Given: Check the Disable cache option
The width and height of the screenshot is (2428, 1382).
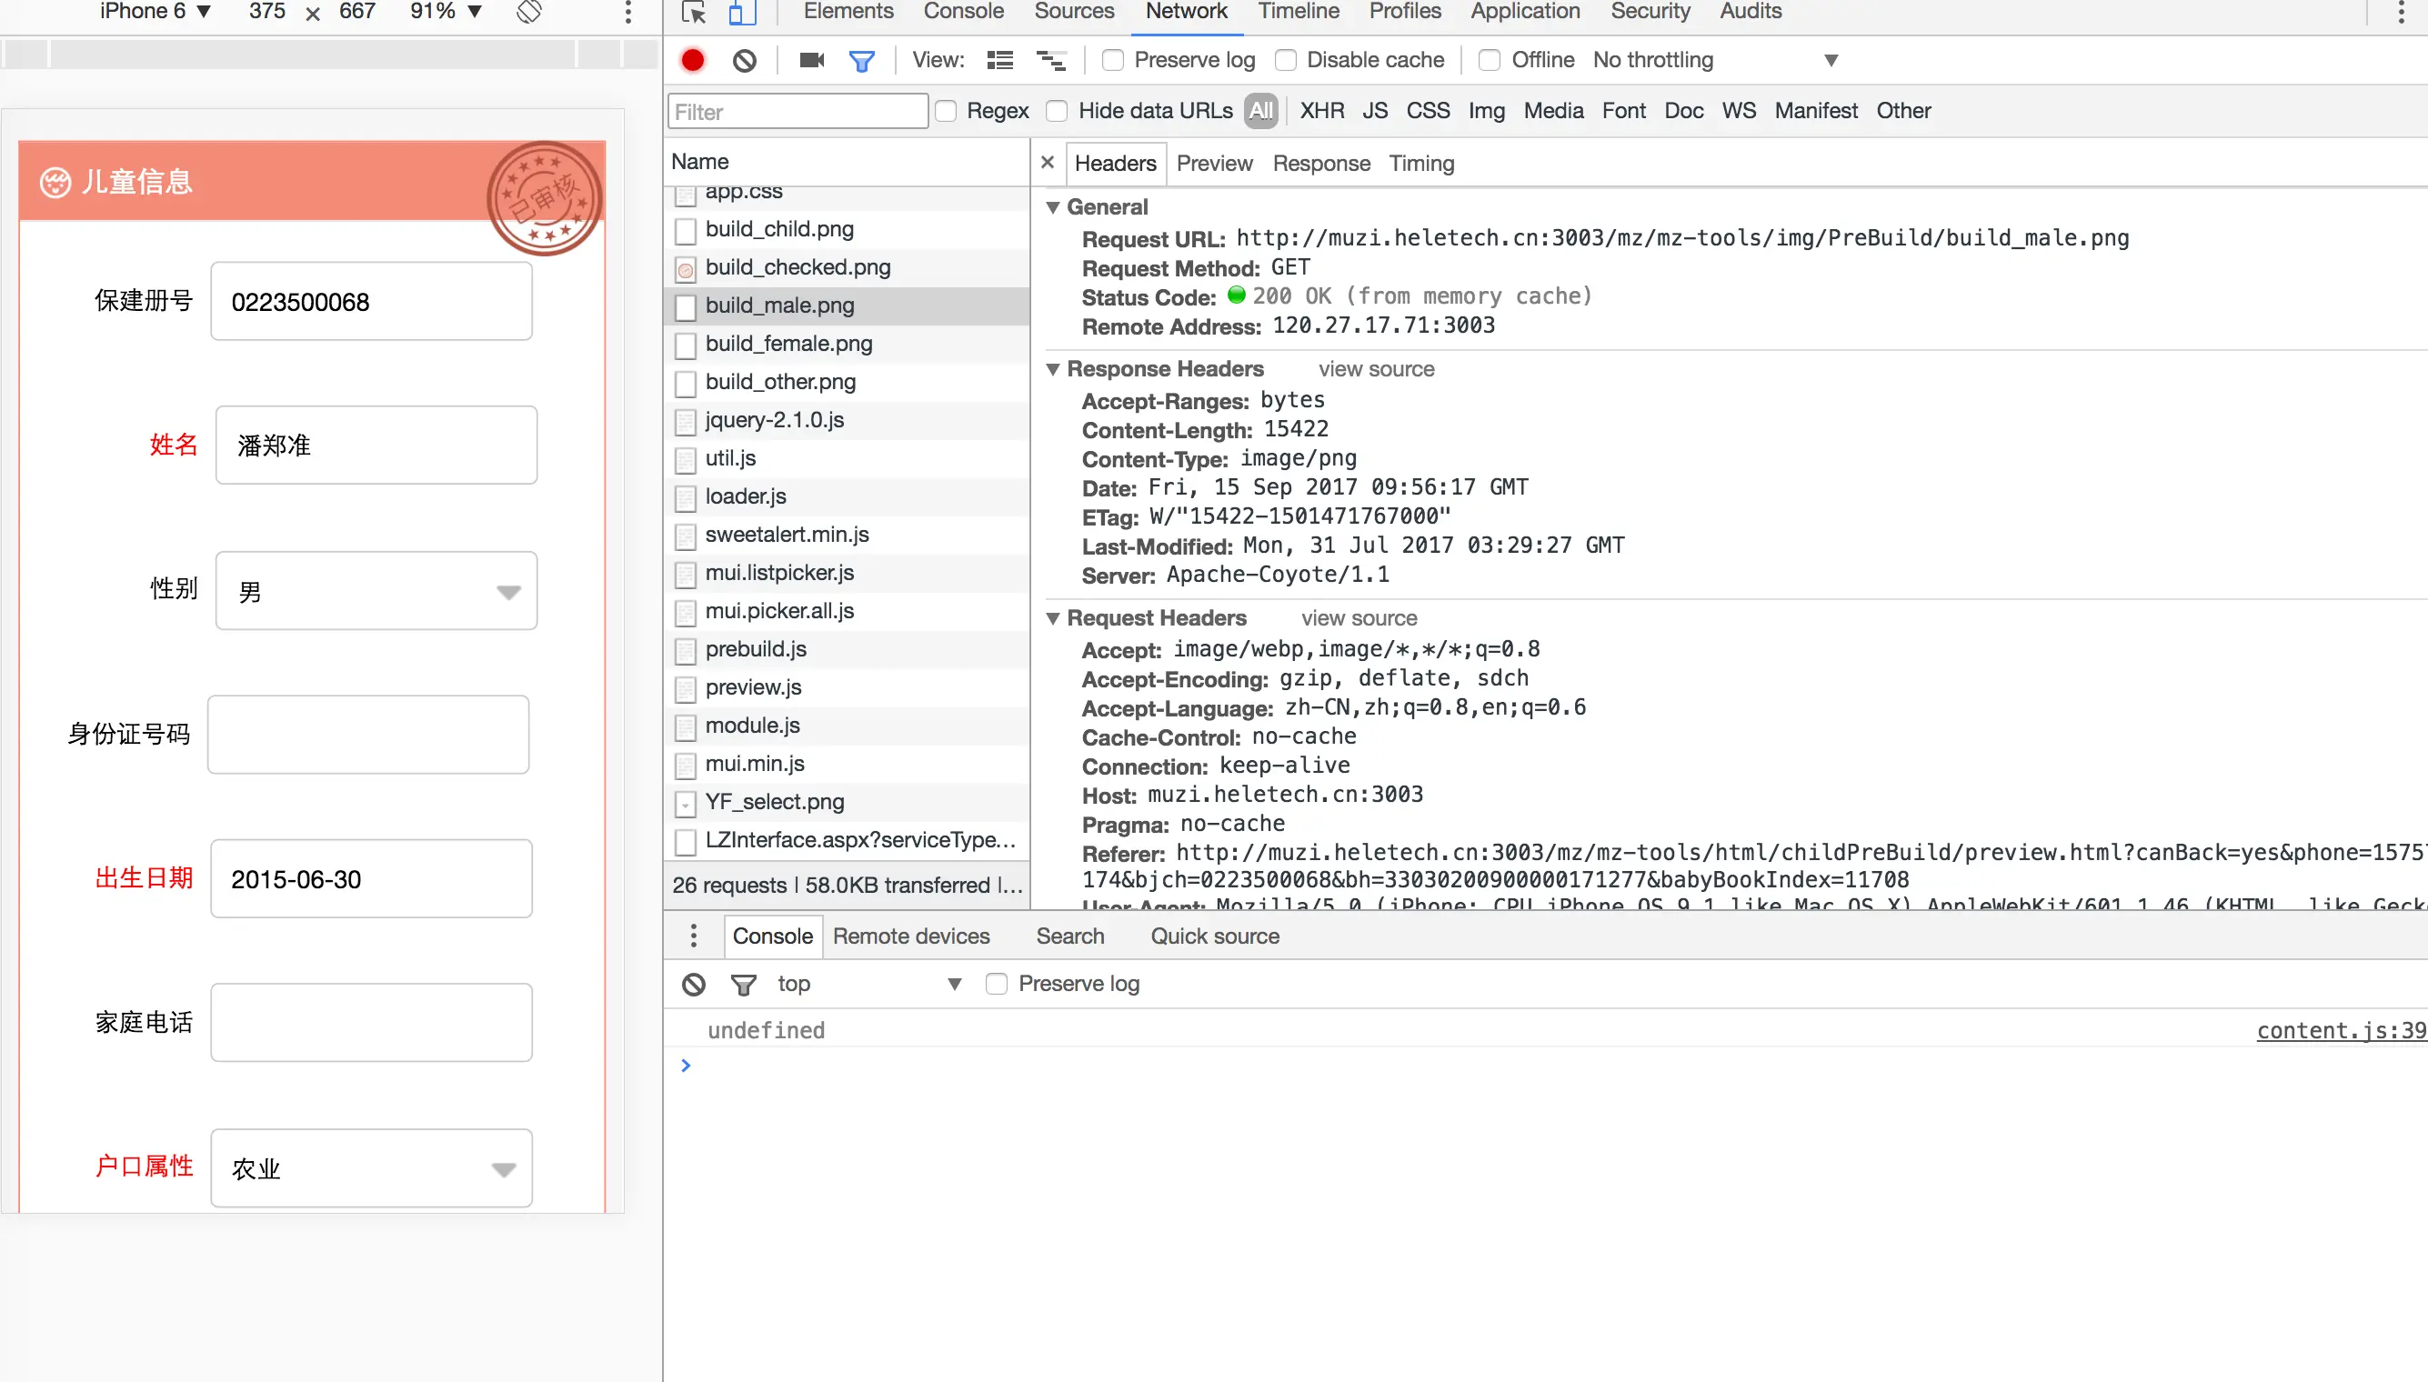Looking at the screenshot, I should click(x=1286, y=61).
